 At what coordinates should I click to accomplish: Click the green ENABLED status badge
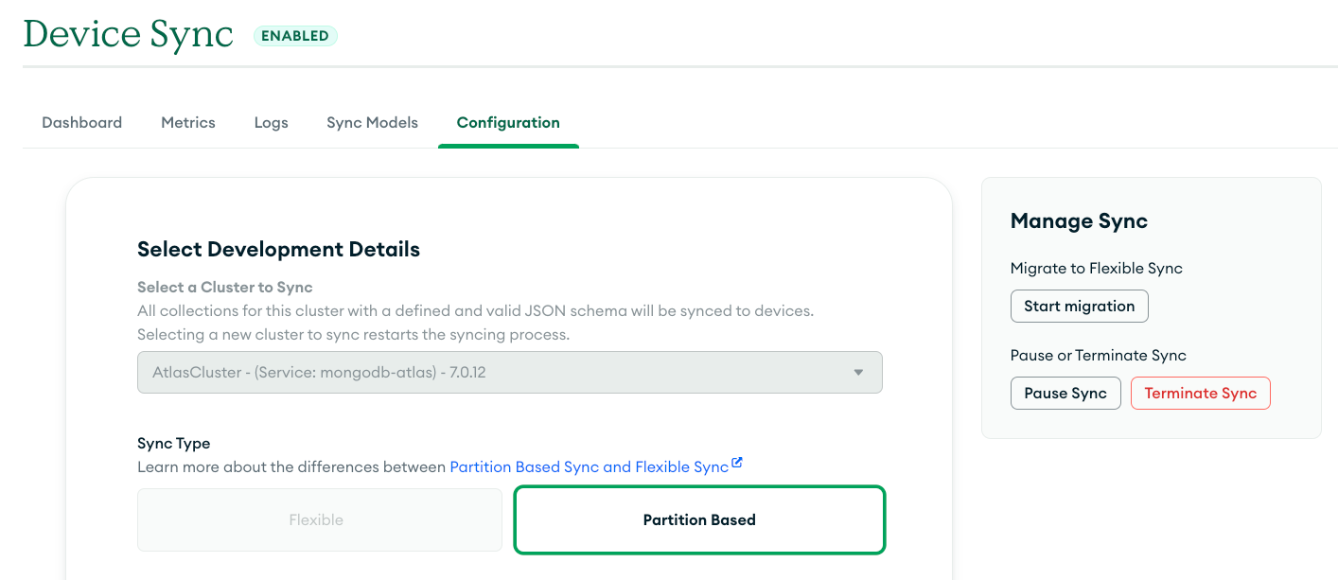tap(295, 36)
